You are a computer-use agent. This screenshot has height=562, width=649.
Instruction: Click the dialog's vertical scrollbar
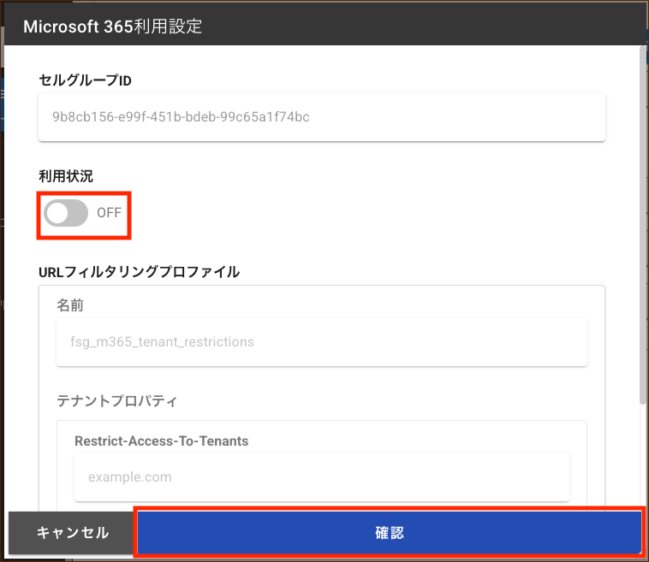[x=642, y=225]
